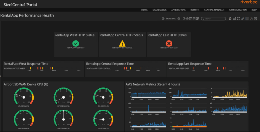Click the yellow warning Central HTTP status icon
The width and height of the screenshot is (260, 132).
pos(122,44)
